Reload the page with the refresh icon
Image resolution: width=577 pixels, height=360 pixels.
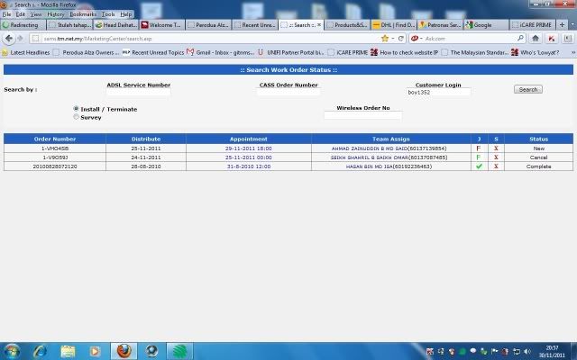(401, 39)
